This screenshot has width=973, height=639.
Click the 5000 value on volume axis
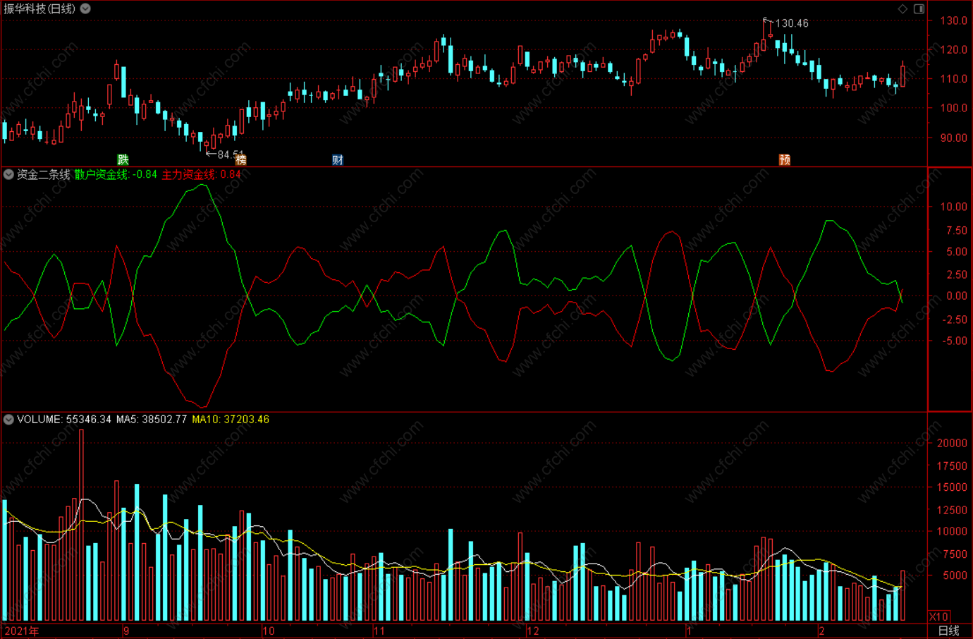pos(954,576)
